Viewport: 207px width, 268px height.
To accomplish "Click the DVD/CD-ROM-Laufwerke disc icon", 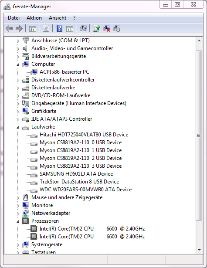I will pyautogui.click(x=26, y=95).
